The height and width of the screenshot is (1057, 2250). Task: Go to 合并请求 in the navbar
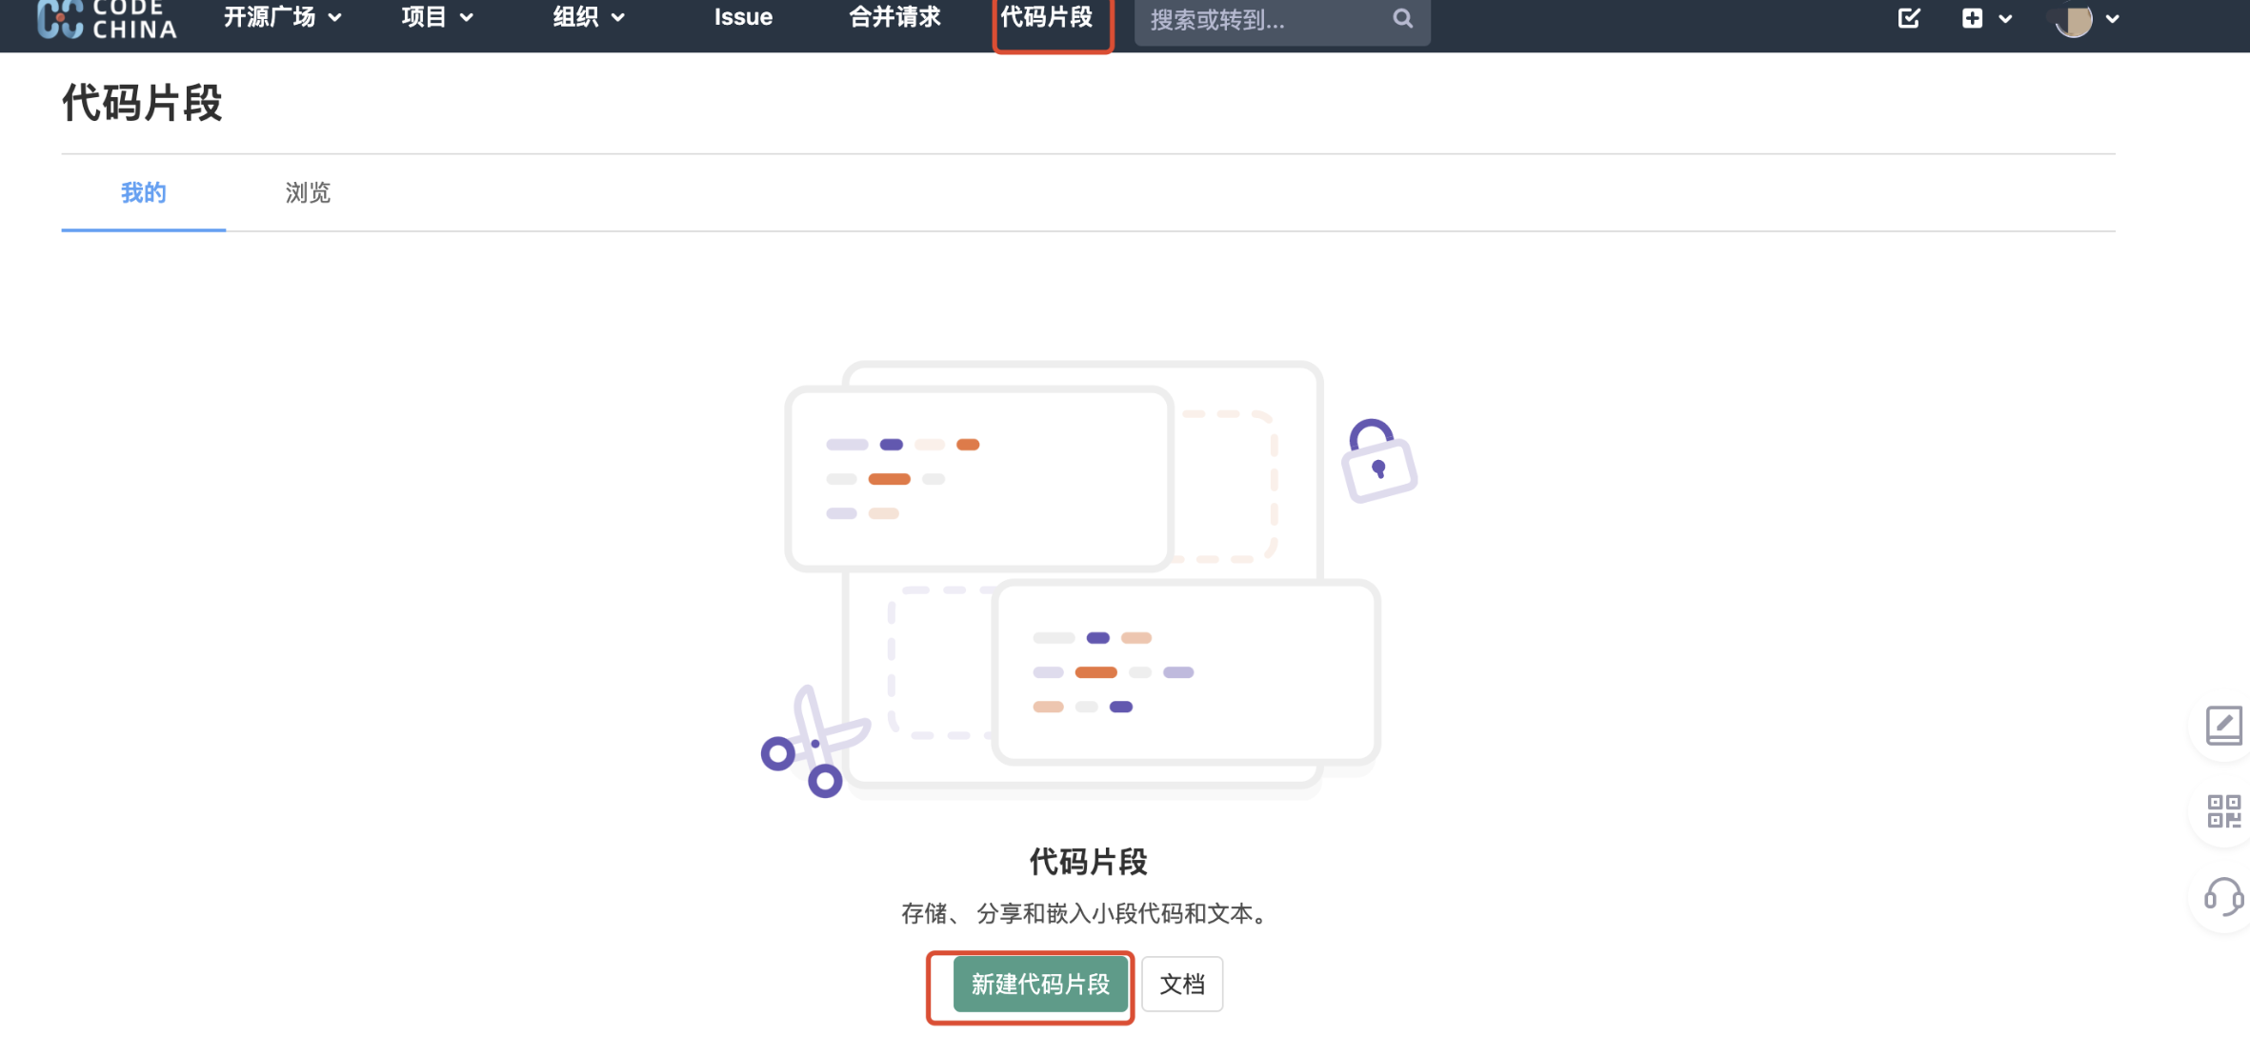click(894, 17)
